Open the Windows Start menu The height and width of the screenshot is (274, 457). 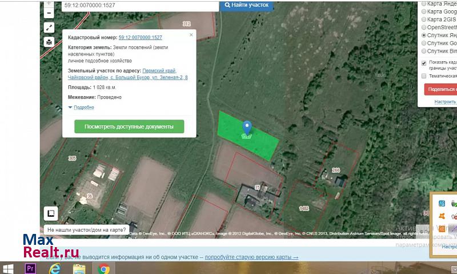point(9,268)
